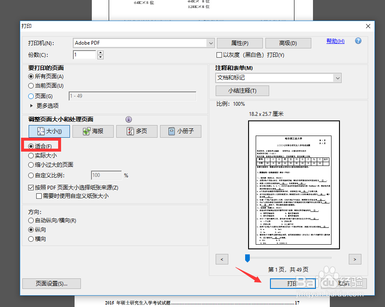
Task: Enable 以灰度 (grayscale) printing
Action: pyautogui.click(x=219, y=55)
